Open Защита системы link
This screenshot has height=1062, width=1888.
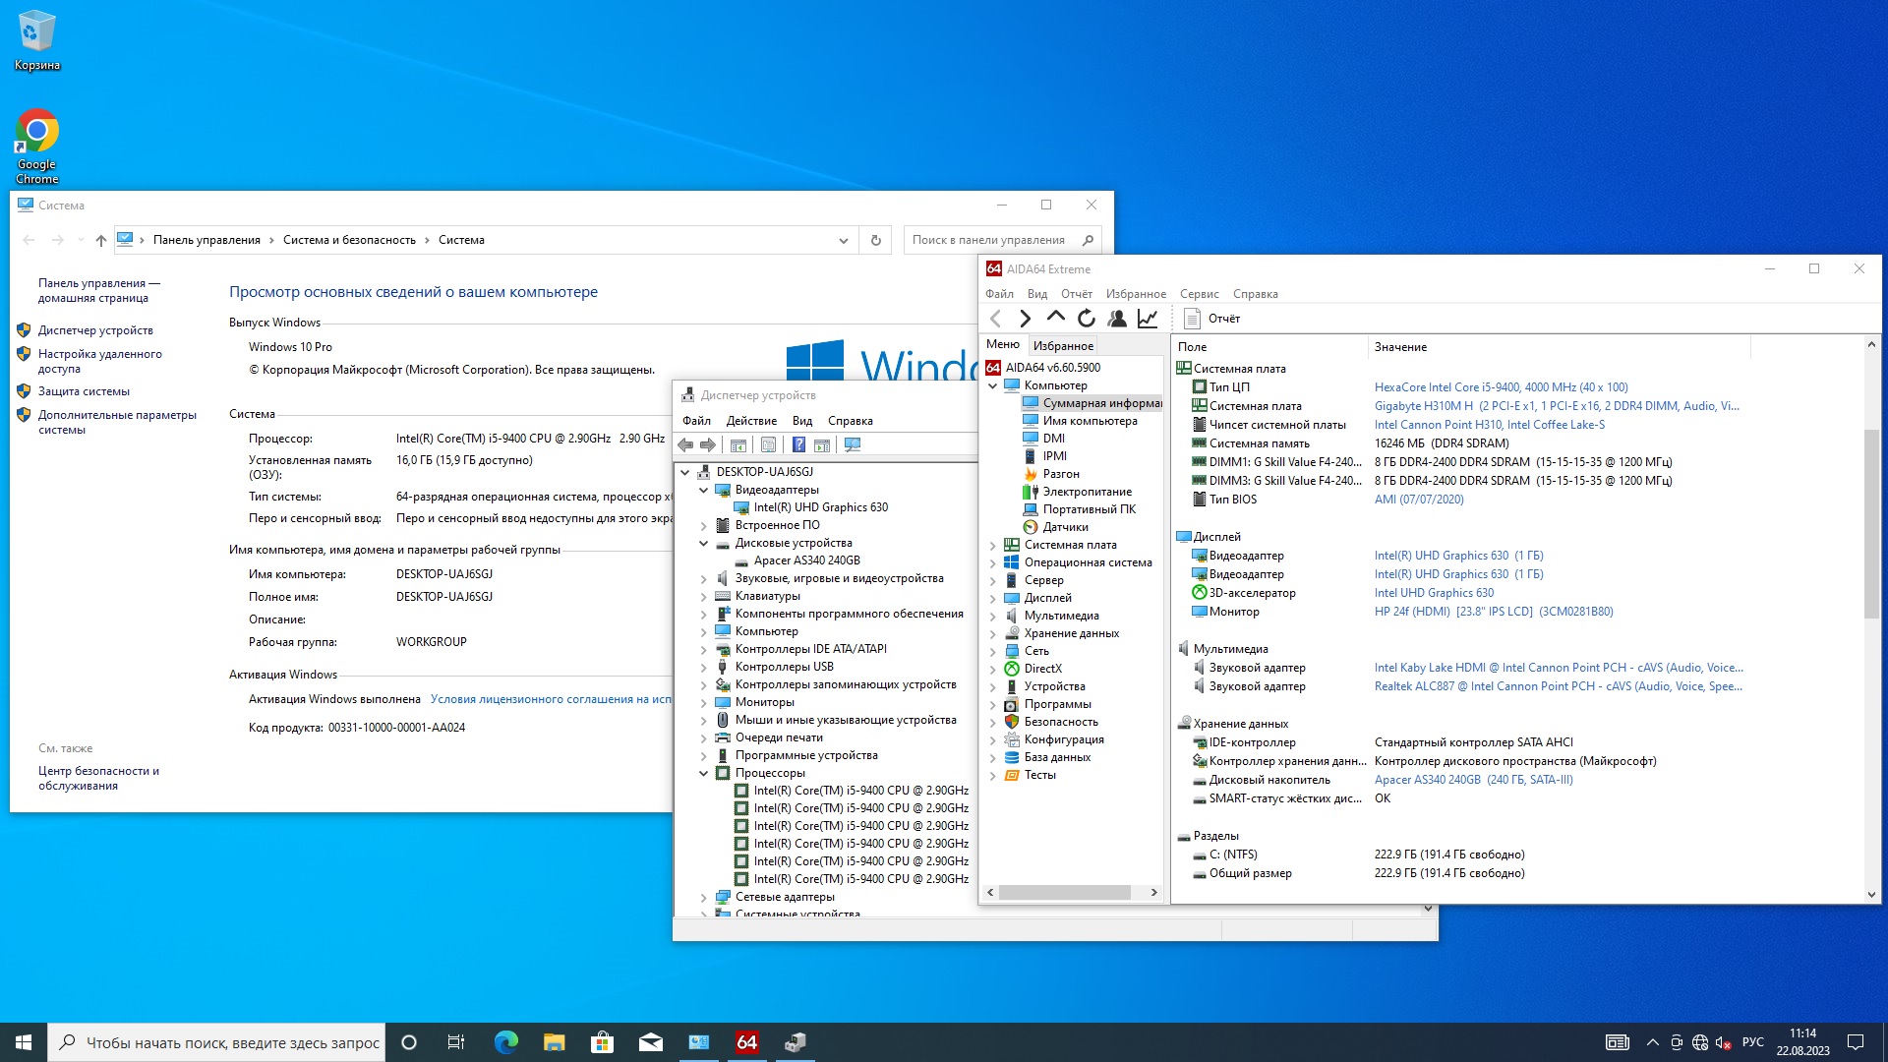click(84, 391)
